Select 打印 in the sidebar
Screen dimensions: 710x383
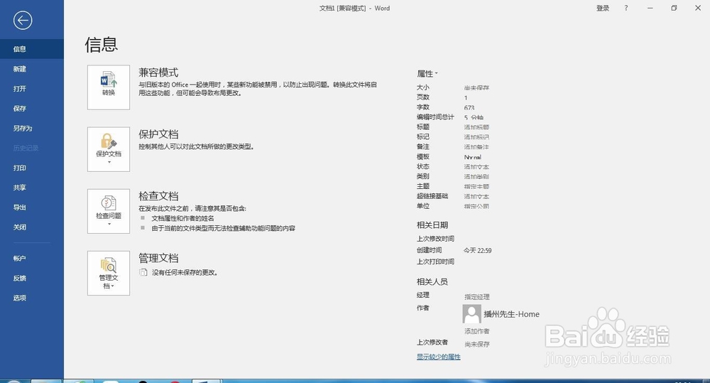point(32,168)
